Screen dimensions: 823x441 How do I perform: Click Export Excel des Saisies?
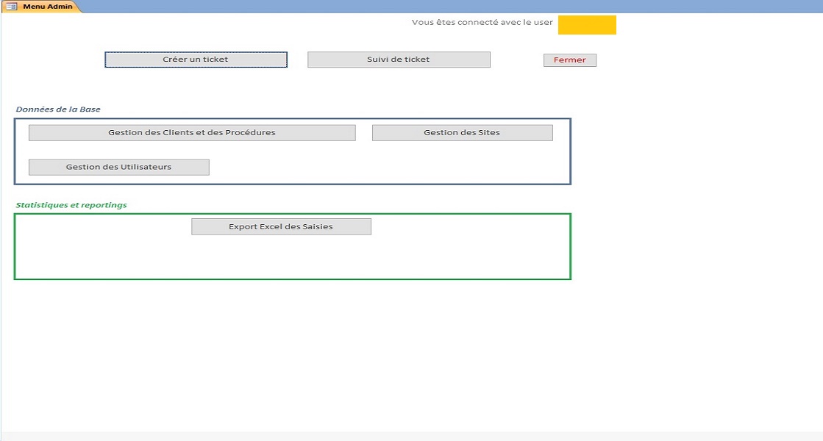281,227
